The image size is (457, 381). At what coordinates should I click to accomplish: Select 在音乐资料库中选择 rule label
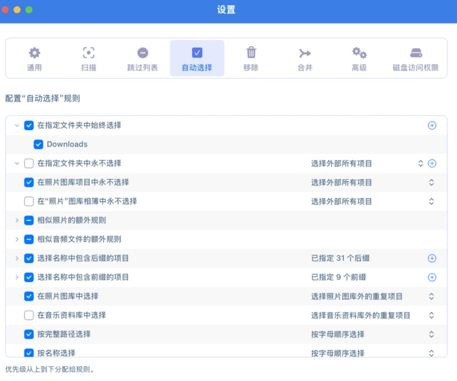click(72, 315)
